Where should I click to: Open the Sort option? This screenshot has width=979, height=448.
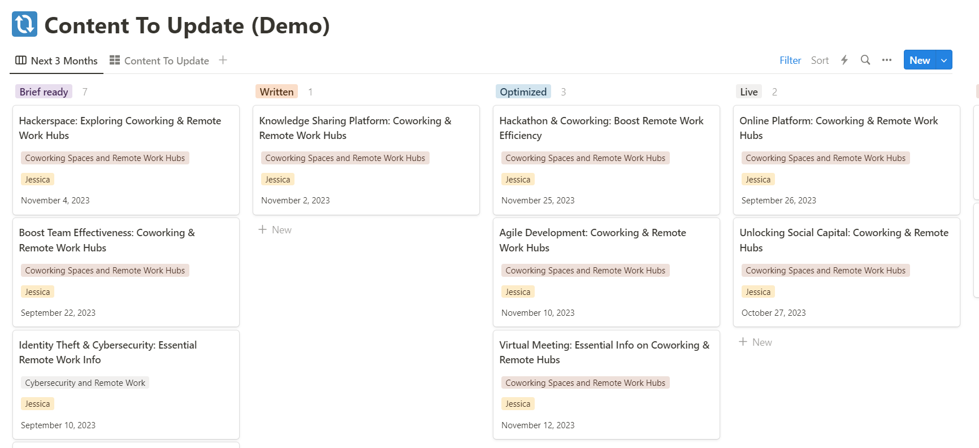[820, 60]
